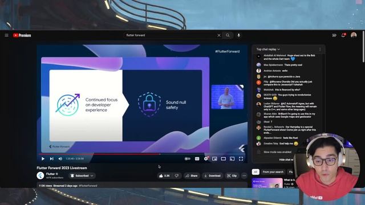The height and width of the screenshot is (205, 365).
Task: Click the Download button
Action: pyautogui.click(x=212, y=176)
